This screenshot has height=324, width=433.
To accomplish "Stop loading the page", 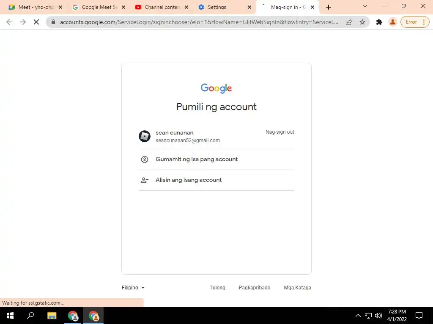I will point(36,22).
